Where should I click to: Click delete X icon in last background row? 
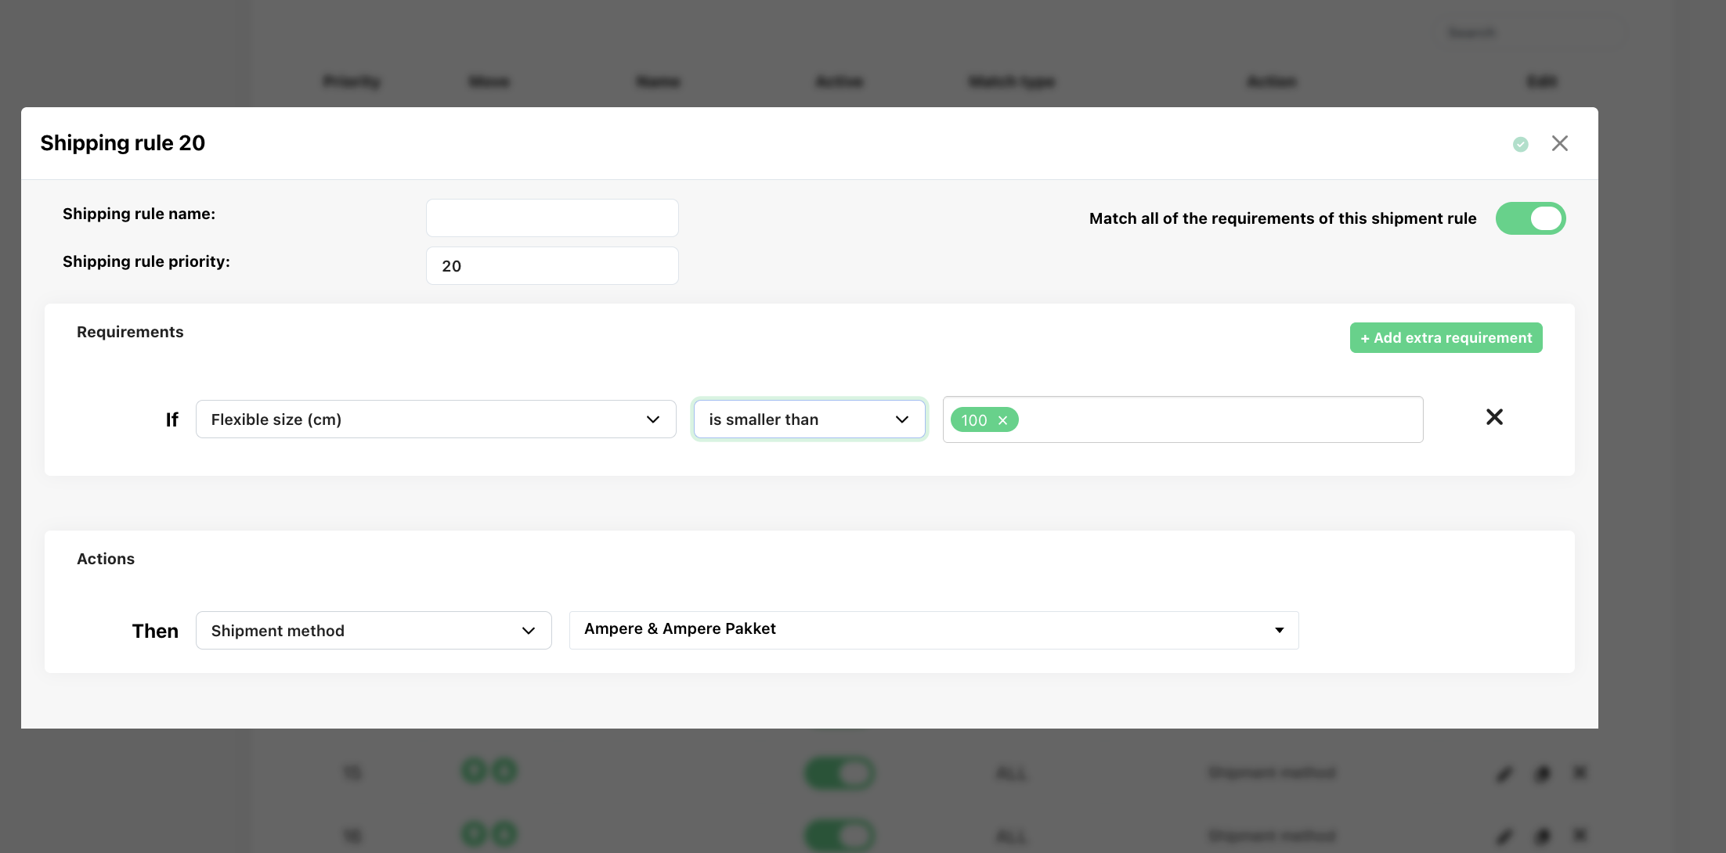point(1580,834)
